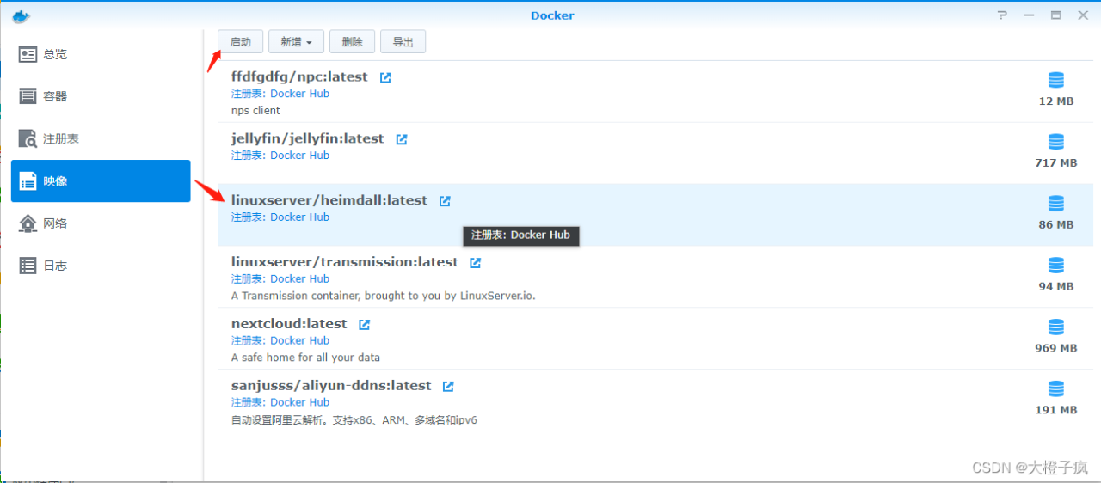
Task: Minimize the Docker window
Action: point(1029,15)
